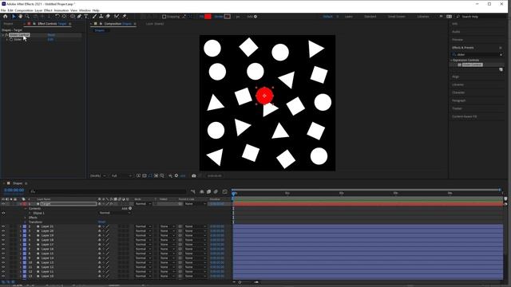511x287 pixels.
Task: Open the Content-Aware Fill panel
Action: 465,116
